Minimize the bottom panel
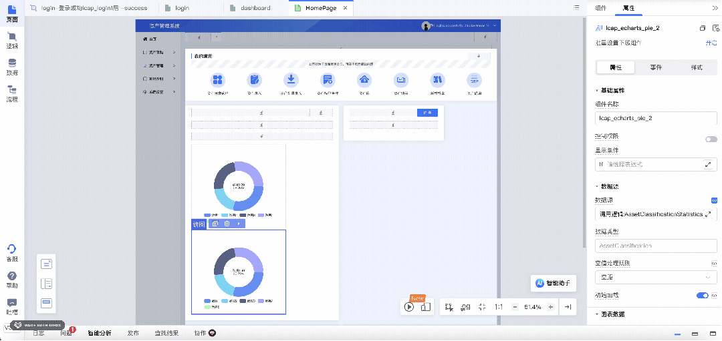This screenshot has height=341, width=722. point(677,334)
